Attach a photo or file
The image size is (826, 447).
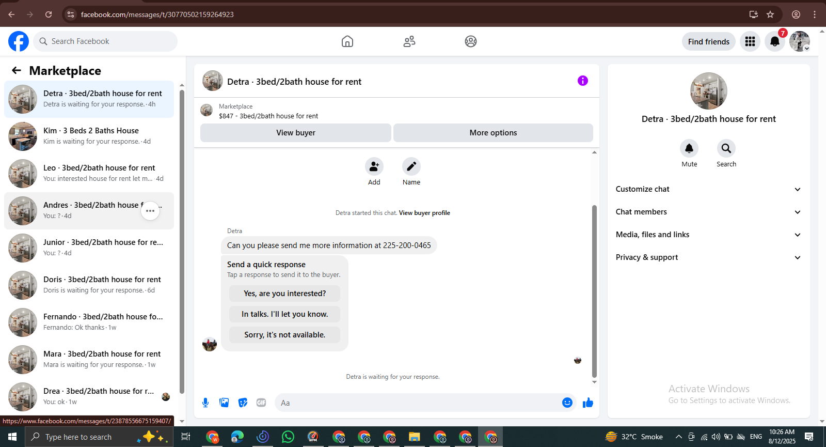(224, 403)
